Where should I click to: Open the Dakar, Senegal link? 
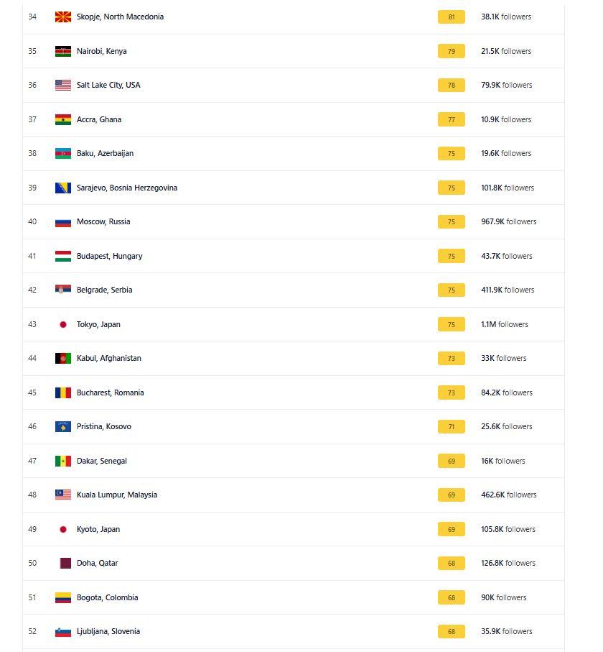(x=101, y=461)
